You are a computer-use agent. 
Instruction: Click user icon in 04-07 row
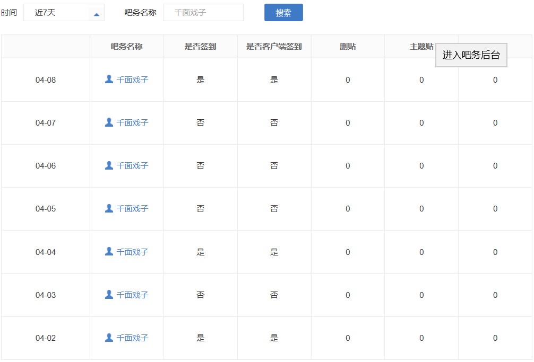coord(109,122)
